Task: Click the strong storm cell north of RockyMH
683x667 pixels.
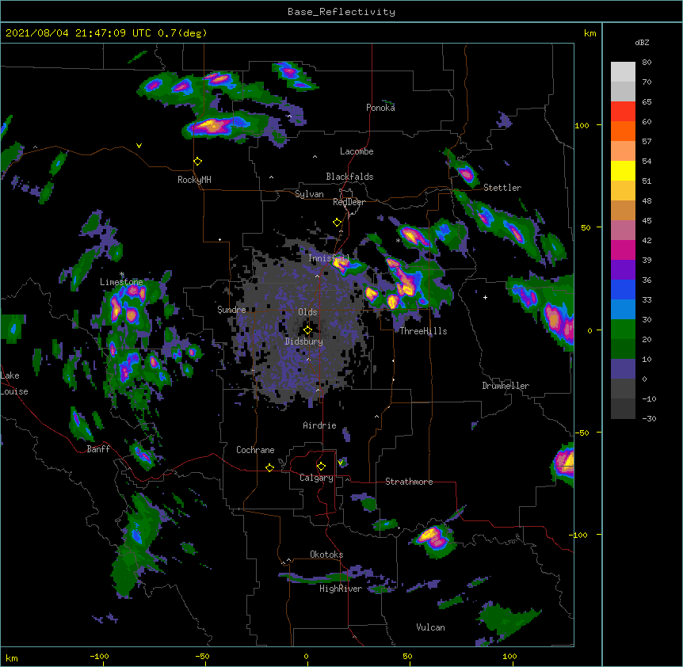Action: [212, 126]
